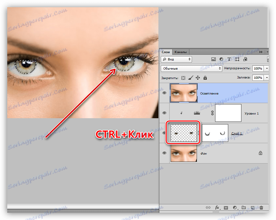Viewport: 276px width, 220px height.
Task: Hide the Уровни 1 adjustment layer
Action: click(x=164, y=113)
